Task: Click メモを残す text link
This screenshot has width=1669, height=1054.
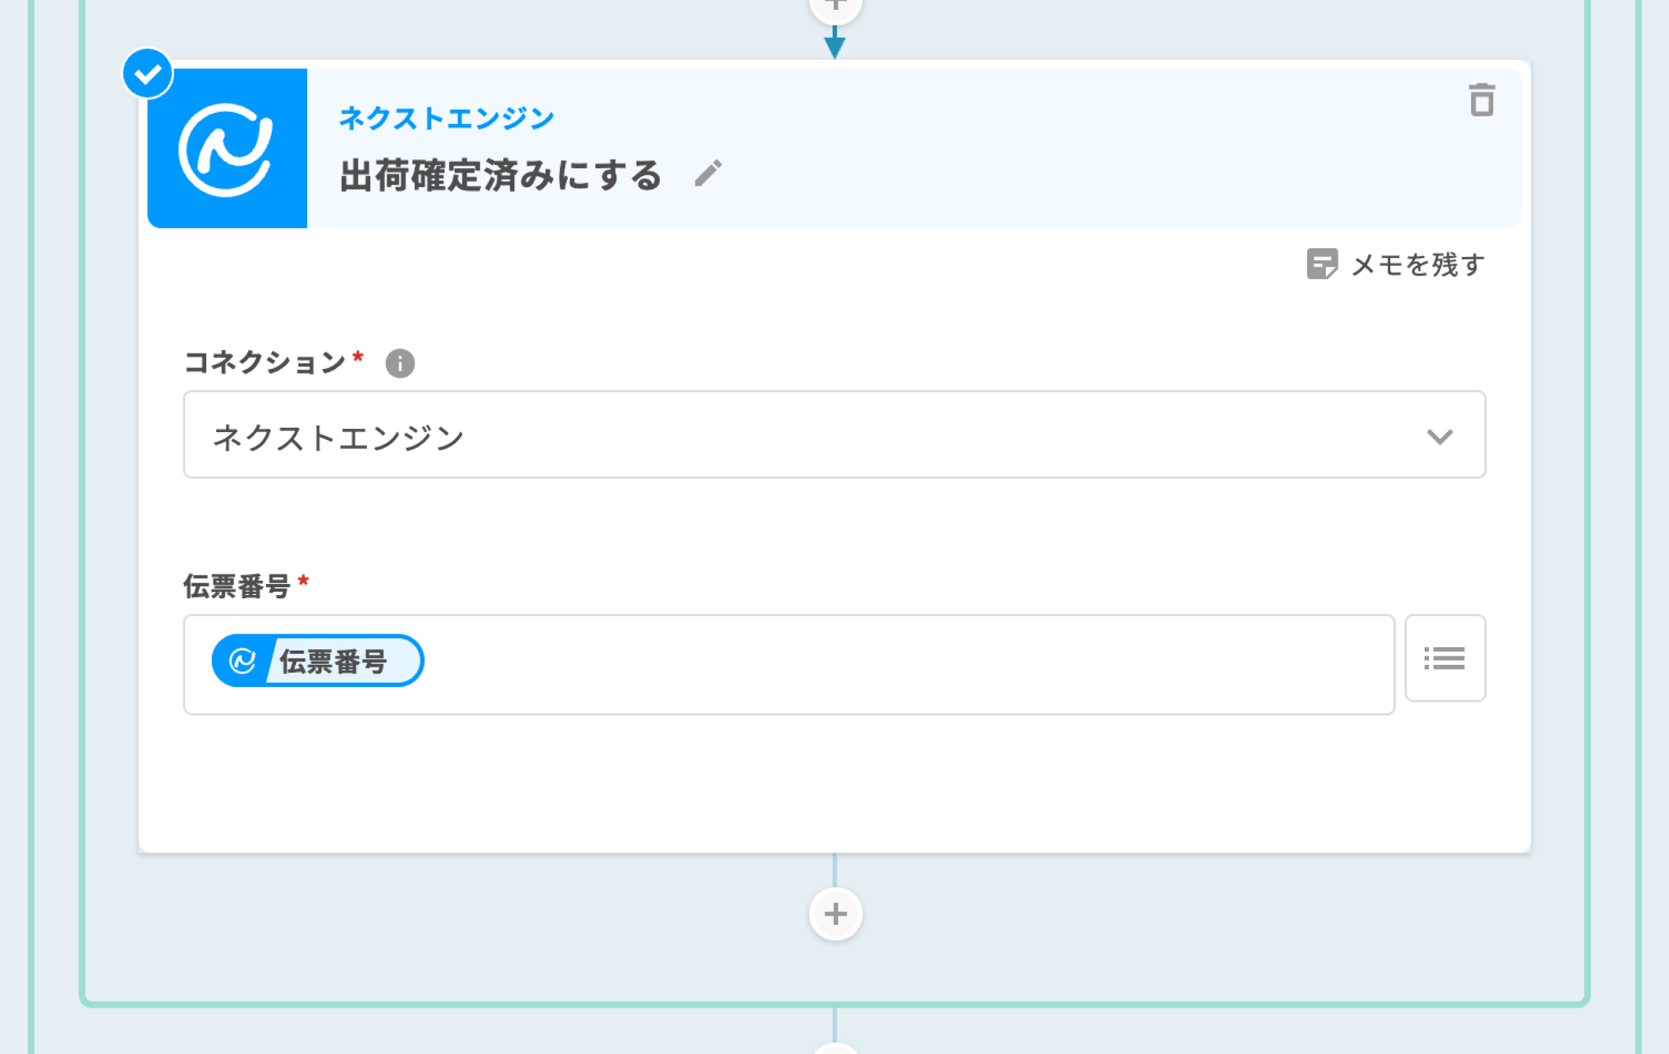Action: [1417, 264]
